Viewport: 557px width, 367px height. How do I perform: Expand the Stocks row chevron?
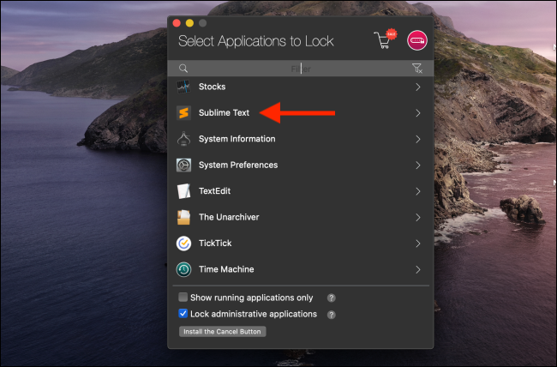click(x=418, y=87)
